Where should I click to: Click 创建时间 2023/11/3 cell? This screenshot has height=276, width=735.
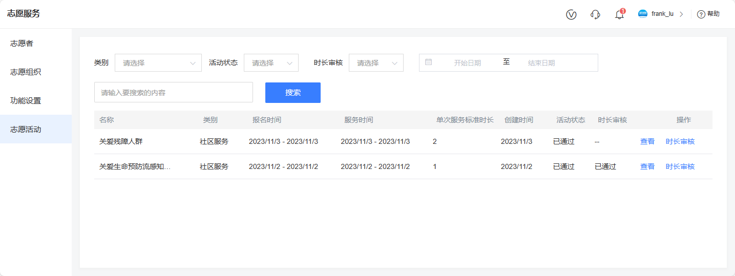[x=517, y=141]
